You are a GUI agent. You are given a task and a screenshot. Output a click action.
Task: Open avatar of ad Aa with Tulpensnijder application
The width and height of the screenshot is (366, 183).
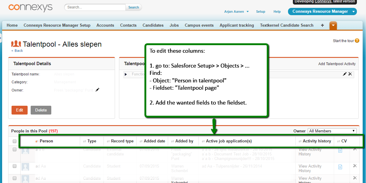point(25,167)
